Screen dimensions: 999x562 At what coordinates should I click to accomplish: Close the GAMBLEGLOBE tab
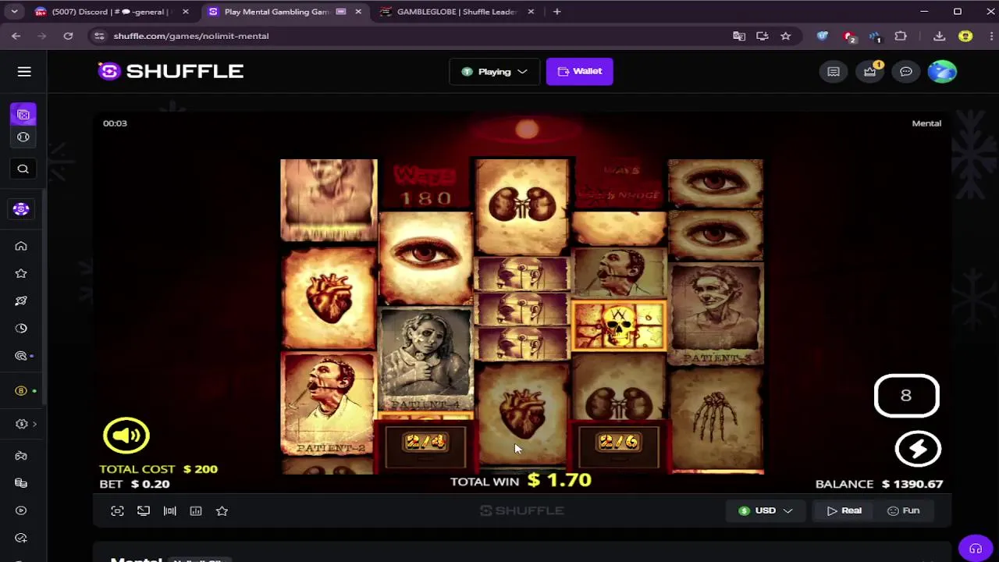point(531,12)
